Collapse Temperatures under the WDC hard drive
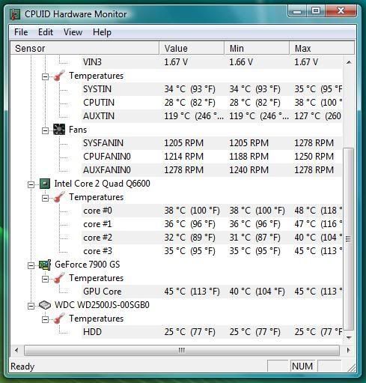This screenshot has height=383, width=366. coord(45,319)
